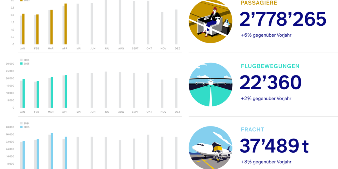Click the "+8% gegenüber Vorjahr" text
The height and width of the screenshot is (169, 338).
(266, 162)
